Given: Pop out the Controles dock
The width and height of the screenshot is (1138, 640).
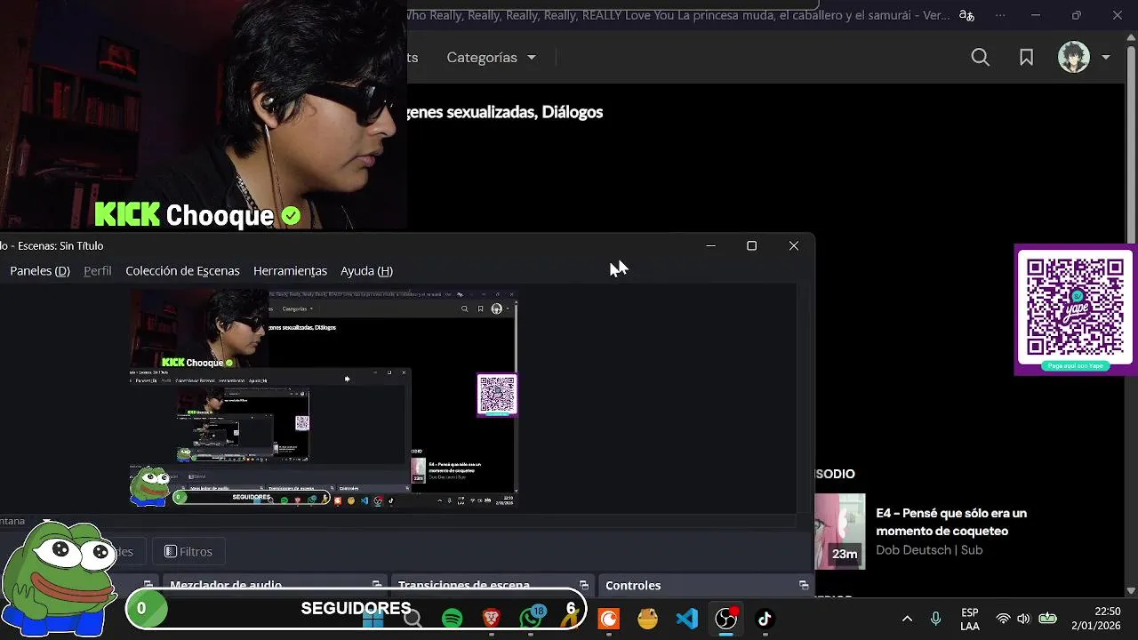Looking at the screenshot, I should click(x=804, y=585).
